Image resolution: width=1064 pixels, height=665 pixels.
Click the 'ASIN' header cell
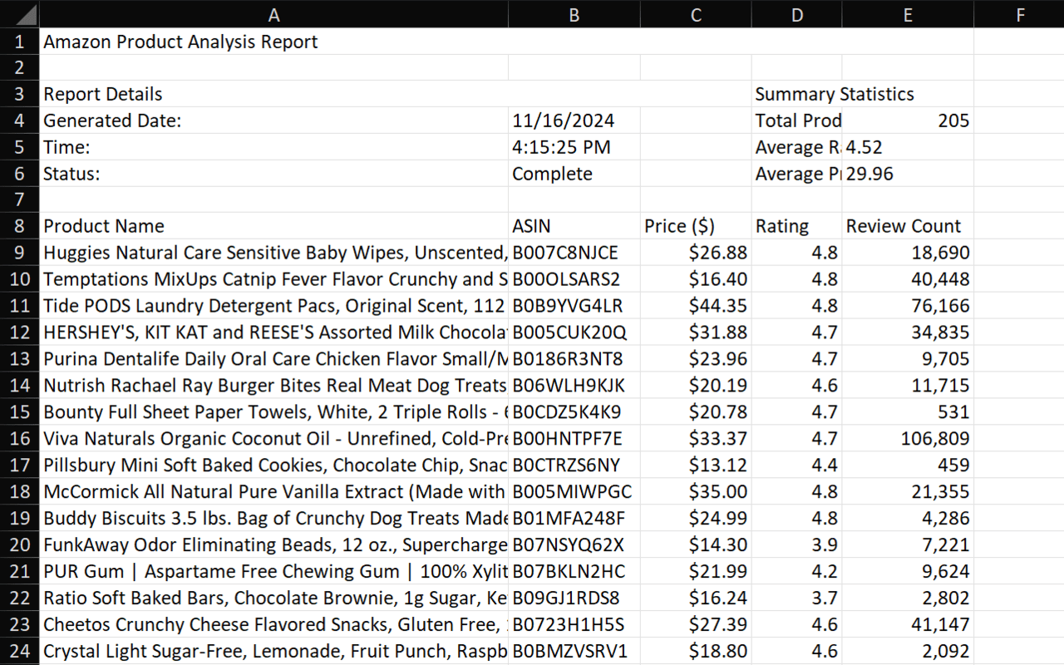[532, 226]
